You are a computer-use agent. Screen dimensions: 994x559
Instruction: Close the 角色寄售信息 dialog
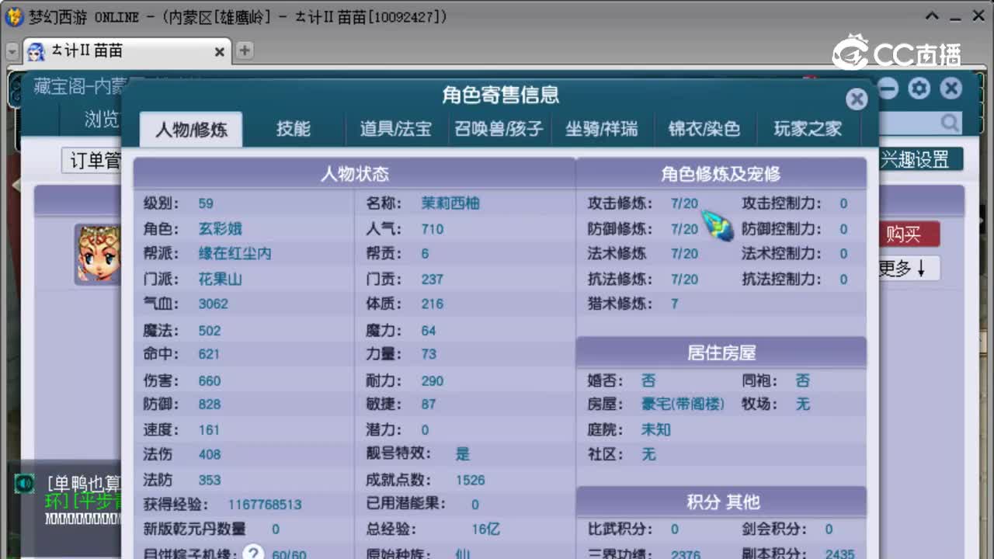[x=857, y=99]
